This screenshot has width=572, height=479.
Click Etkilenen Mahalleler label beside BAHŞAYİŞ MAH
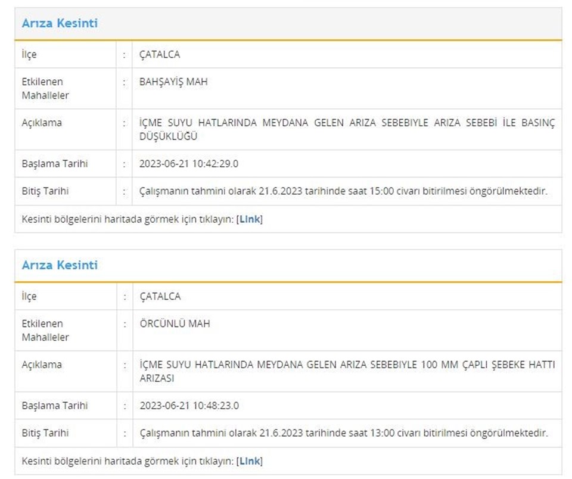(45, 88)
